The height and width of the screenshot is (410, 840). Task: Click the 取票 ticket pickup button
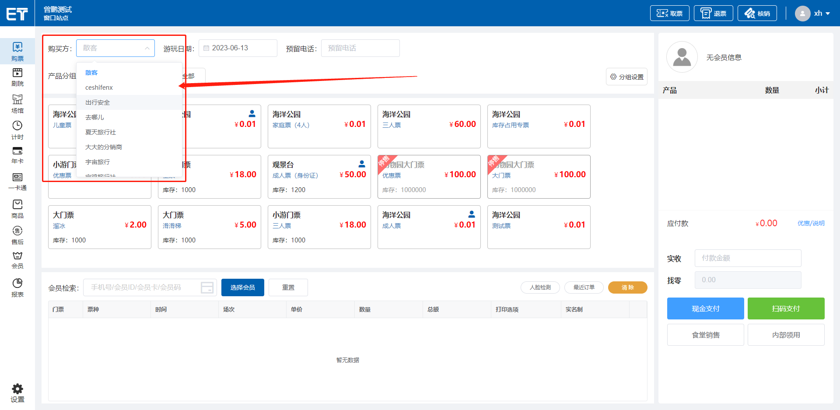[669, 13]
